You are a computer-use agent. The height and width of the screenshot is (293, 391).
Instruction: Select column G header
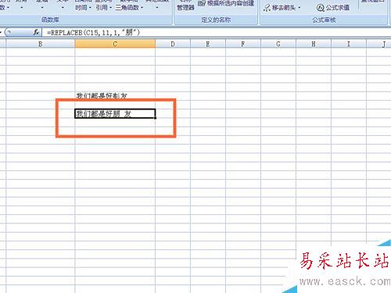278,44
